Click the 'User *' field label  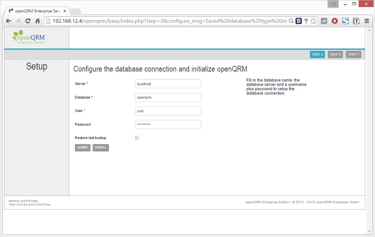click(x=80, y=111)
